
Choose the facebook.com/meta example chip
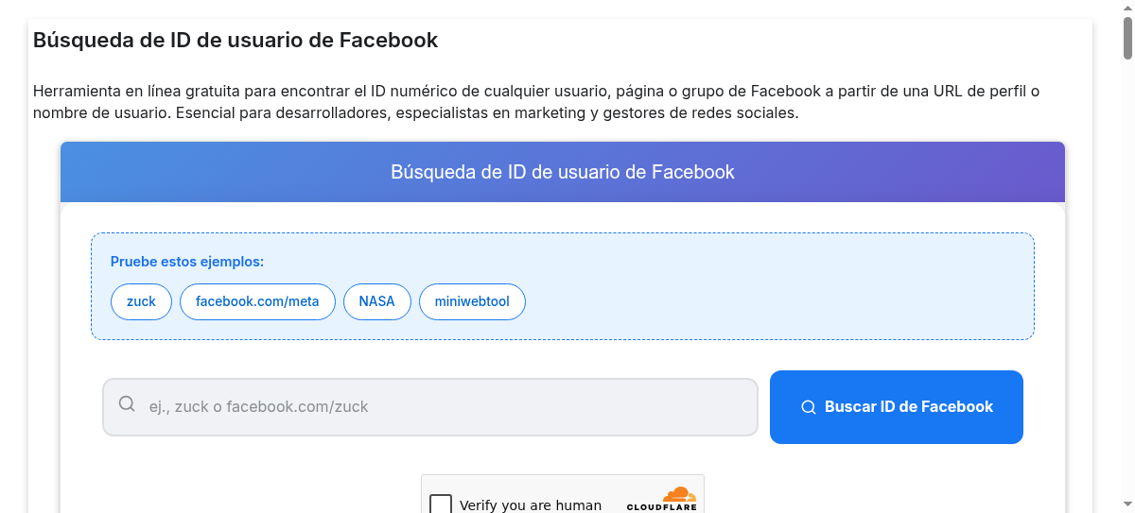[257, 301]
